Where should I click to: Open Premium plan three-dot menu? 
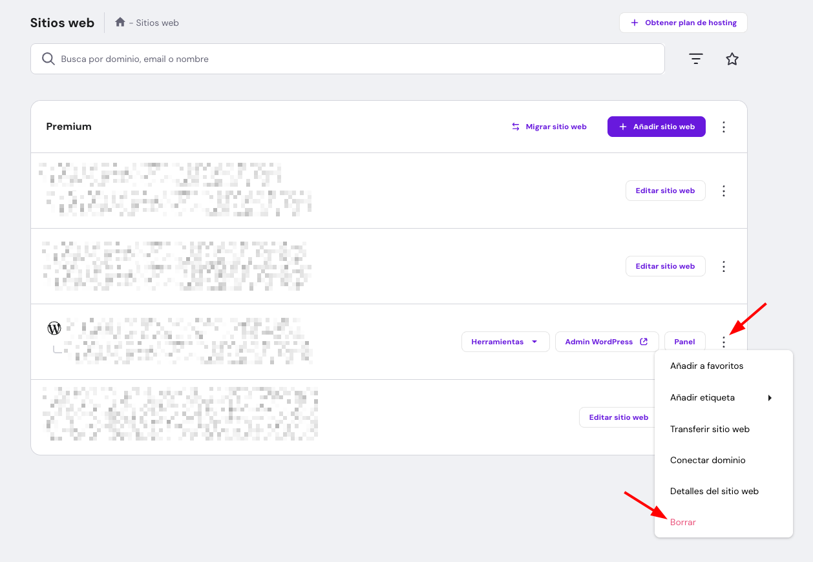tap(724, 127)
